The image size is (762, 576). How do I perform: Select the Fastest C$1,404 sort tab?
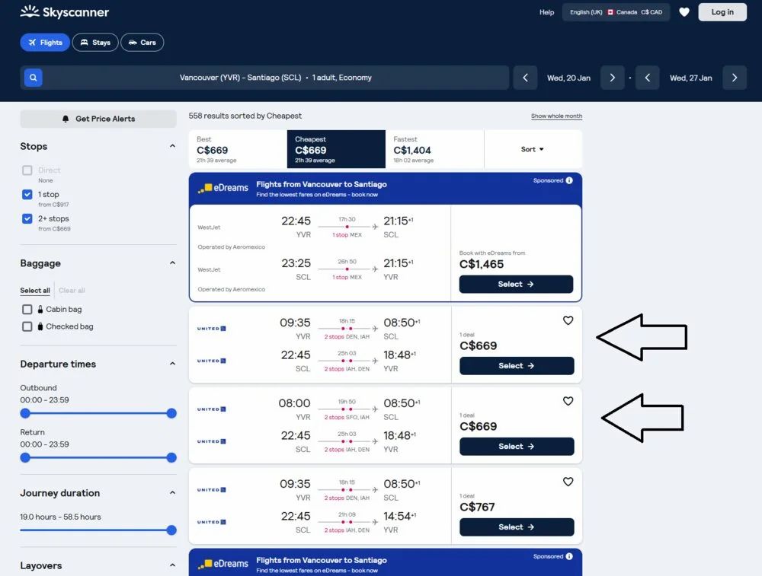point(435,149)
